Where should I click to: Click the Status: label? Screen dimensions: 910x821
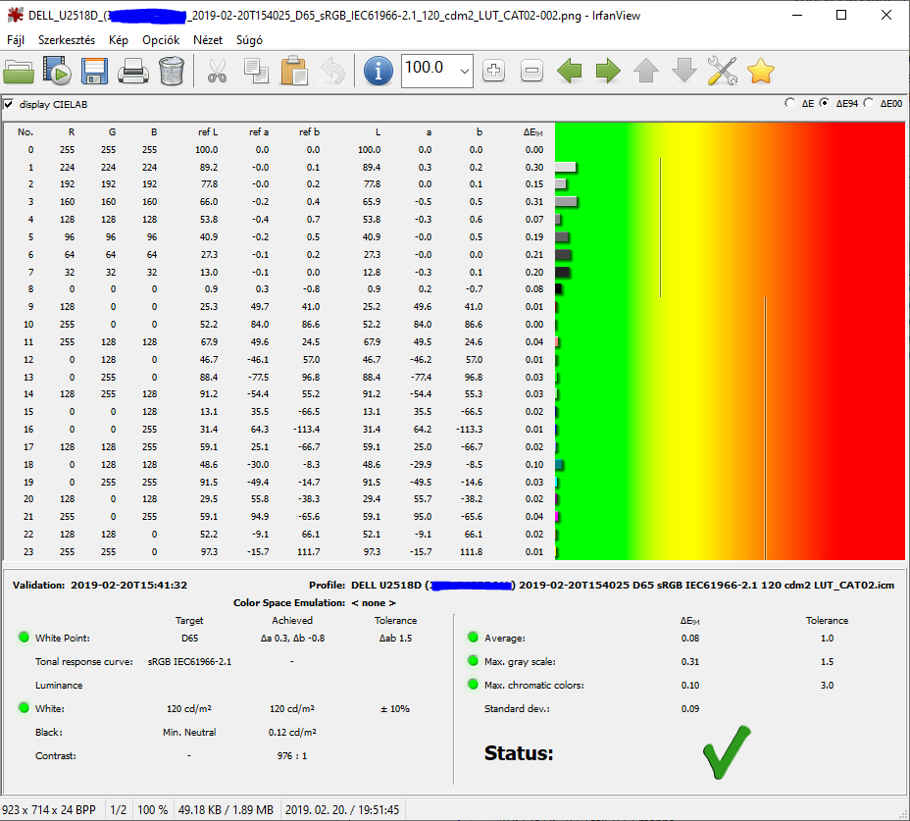(519, 753)
